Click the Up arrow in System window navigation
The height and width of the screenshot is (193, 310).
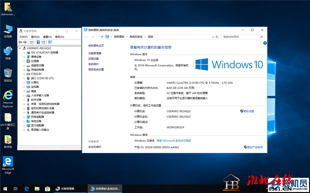tap(102, 37)
